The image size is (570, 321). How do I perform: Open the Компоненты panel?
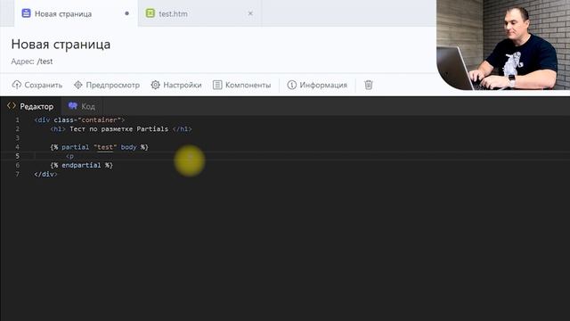(x=241, y=85)
